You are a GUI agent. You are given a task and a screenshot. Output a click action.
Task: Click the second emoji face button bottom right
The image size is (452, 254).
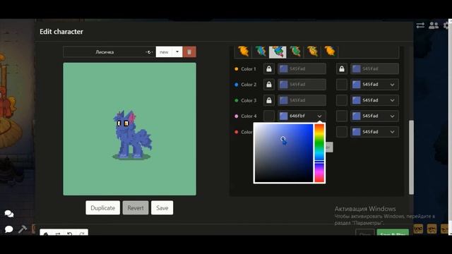[432, 229]
